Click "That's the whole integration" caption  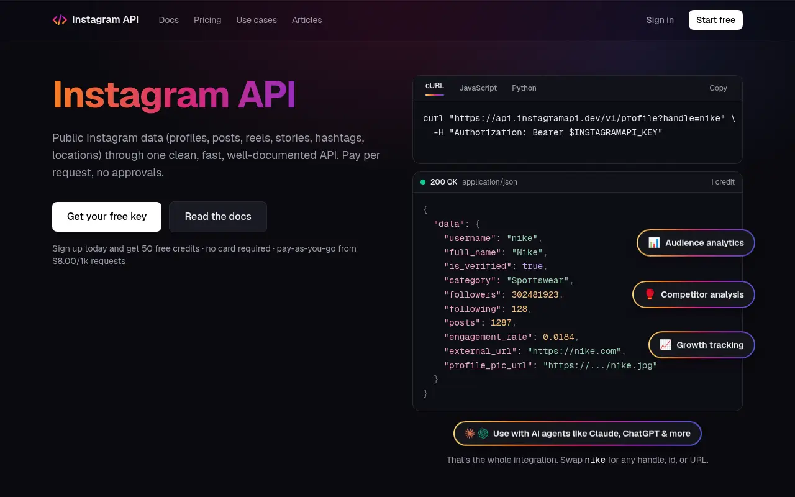(x=578, y=460)
